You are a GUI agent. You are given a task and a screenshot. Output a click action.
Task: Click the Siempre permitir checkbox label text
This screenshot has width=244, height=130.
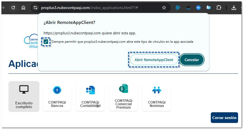(x=122, y=42)
